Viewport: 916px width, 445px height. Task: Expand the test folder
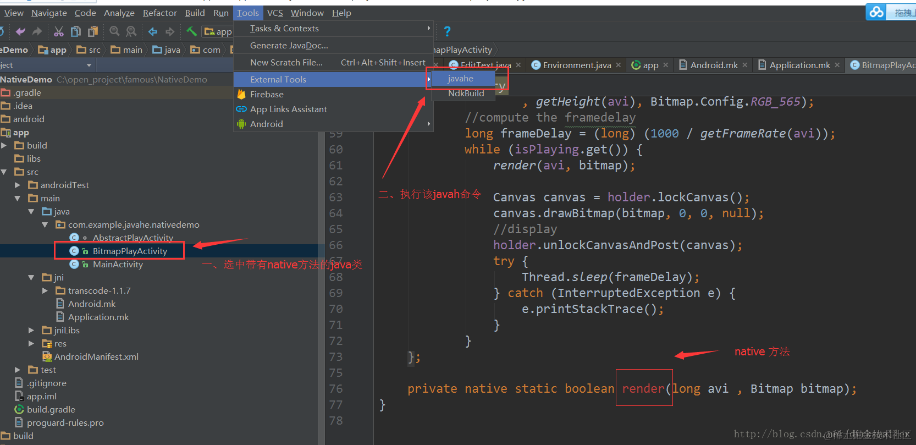click(18, 370)
